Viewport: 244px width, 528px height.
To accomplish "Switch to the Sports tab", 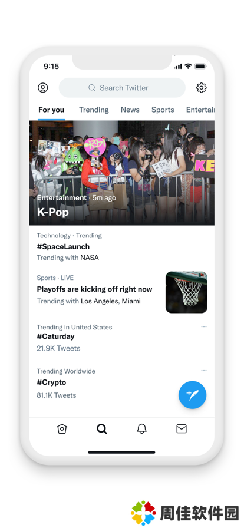I will point(163,110).
